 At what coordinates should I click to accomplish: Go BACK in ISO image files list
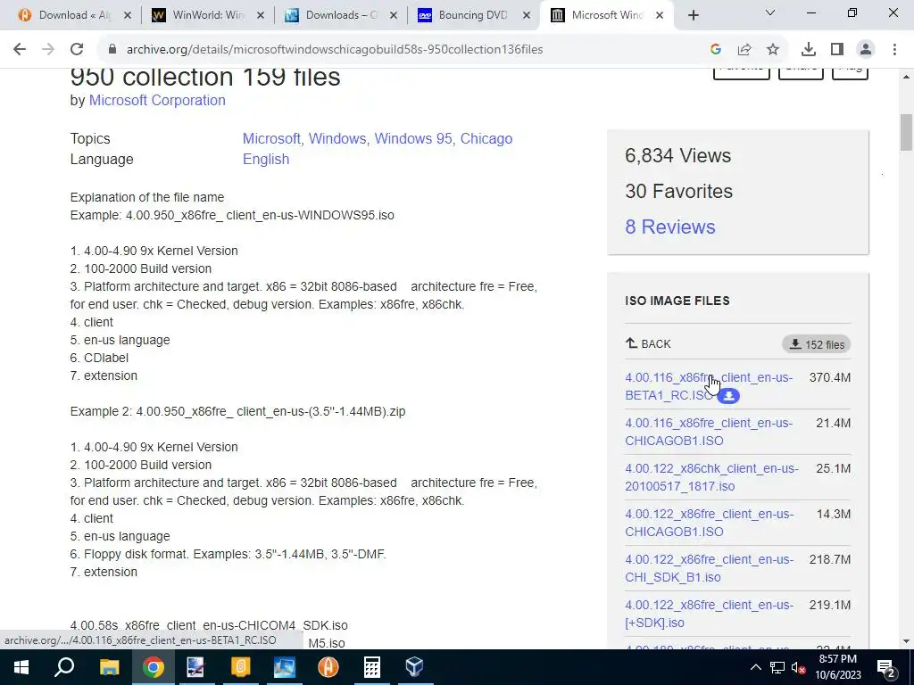648,344
